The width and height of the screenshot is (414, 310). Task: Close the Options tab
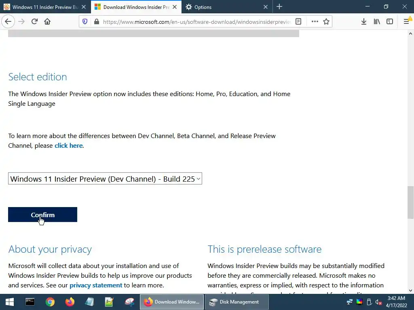tap(266, 7)
